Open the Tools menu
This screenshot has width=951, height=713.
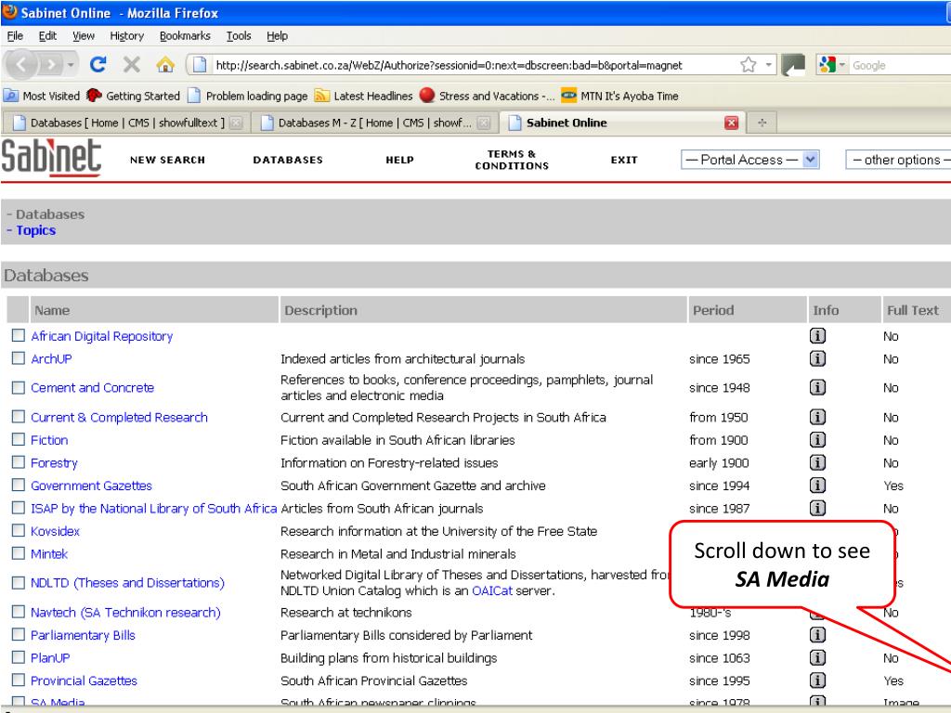click(x=239, y=36)
